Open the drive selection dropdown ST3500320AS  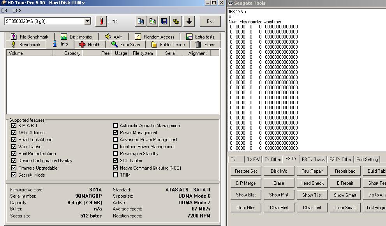point(48,21)
